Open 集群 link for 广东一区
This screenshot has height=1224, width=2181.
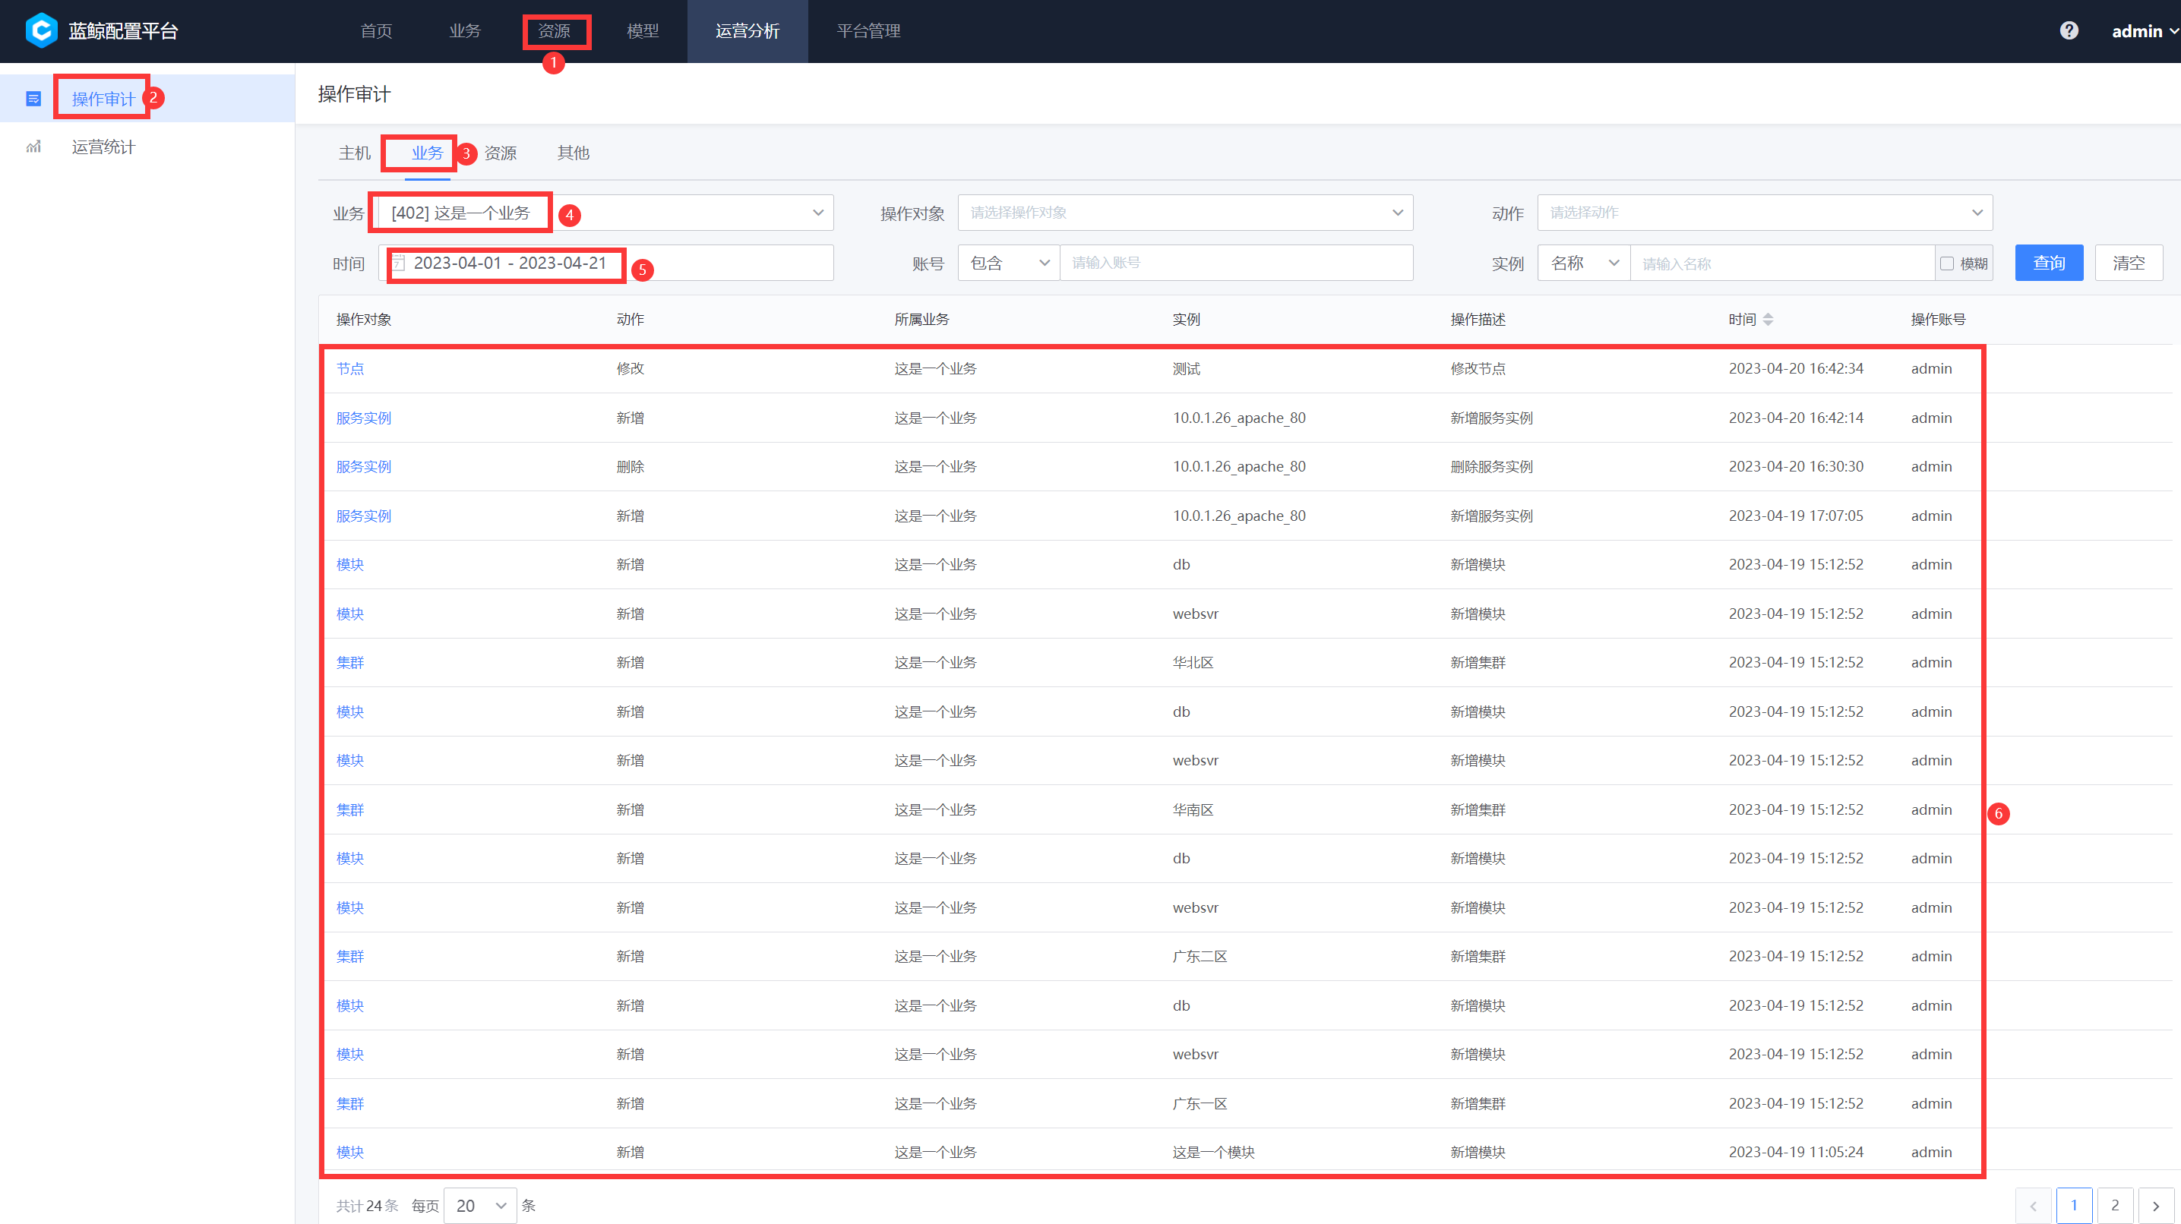click(x=349, y=1104)
